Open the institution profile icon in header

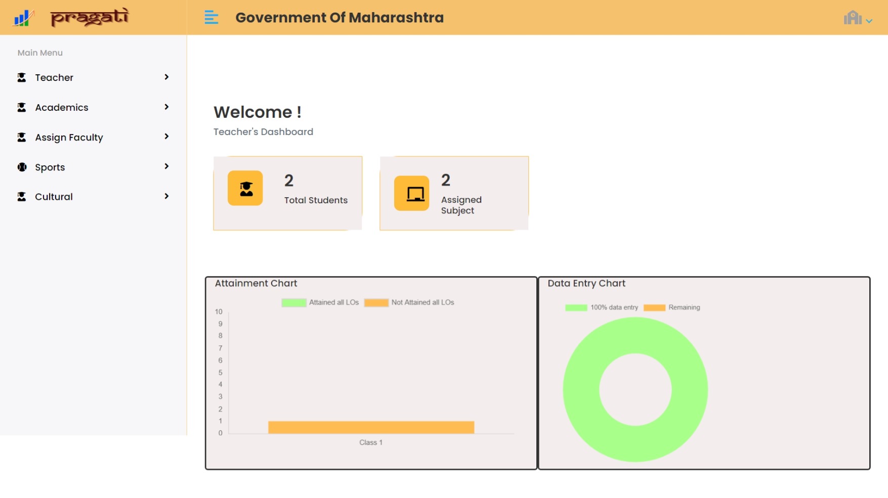(x=853, y=18)
